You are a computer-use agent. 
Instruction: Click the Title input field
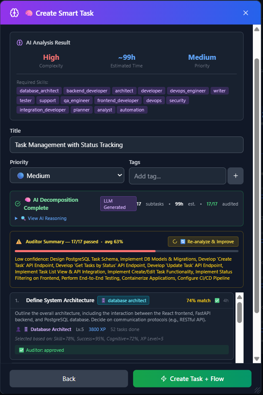126,145
